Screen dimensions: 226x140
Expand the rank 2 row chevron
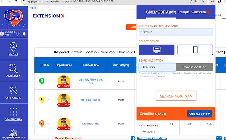click(48, 100)
